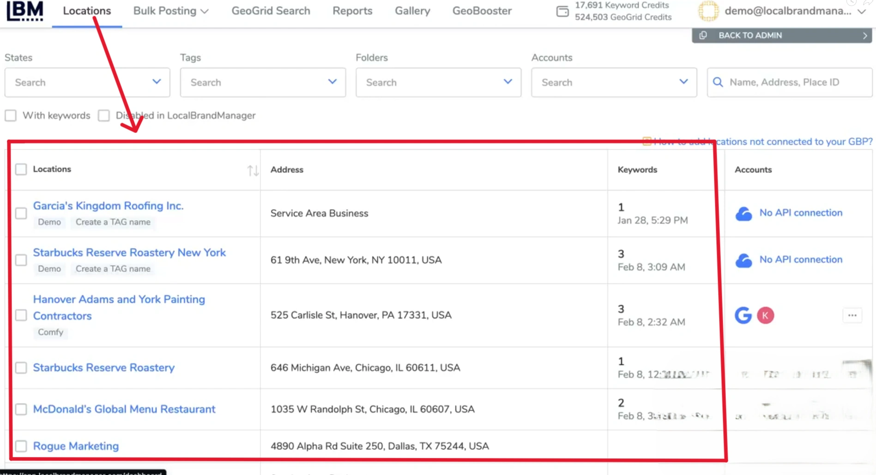Screen dimensions: 876x475
Task: Open the Reports section
Action: 352,11
